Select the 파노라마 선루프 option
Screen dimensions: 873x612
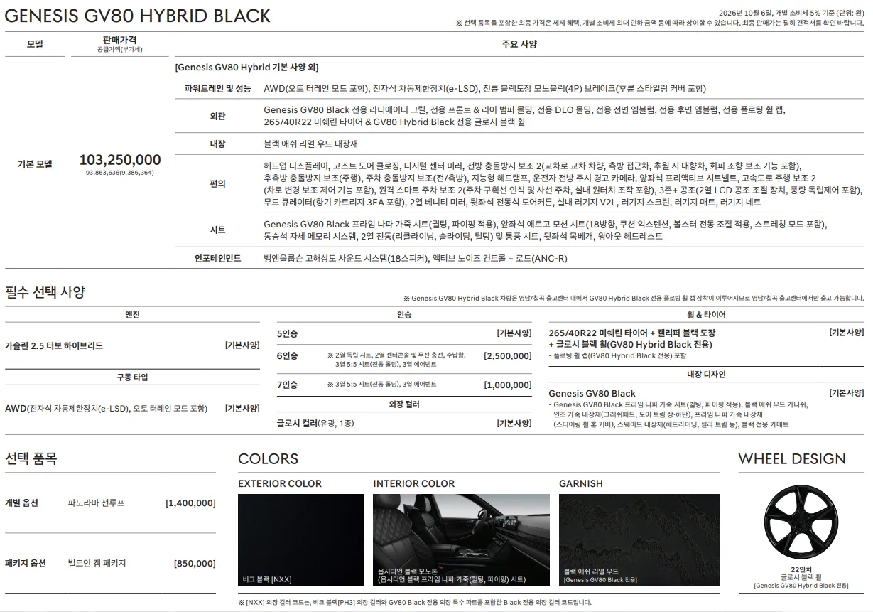pyautogui.click(x=96, y=503)
